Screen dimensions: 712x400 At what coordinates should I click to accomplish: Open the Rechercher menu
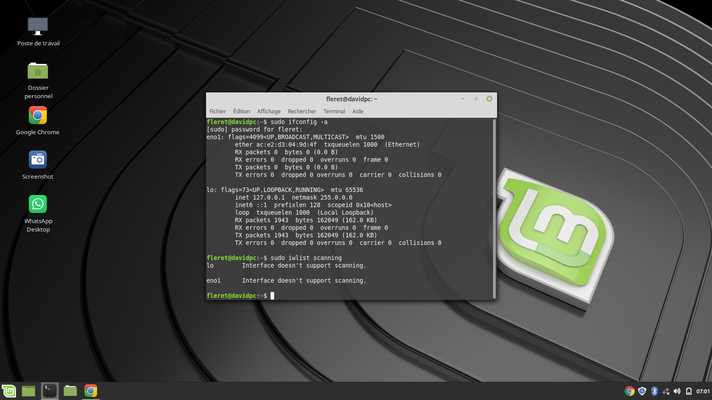pos(302,112)
